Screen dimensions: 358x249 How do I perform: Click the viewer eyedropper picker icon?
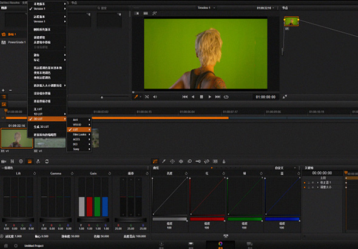pos(136,97)
